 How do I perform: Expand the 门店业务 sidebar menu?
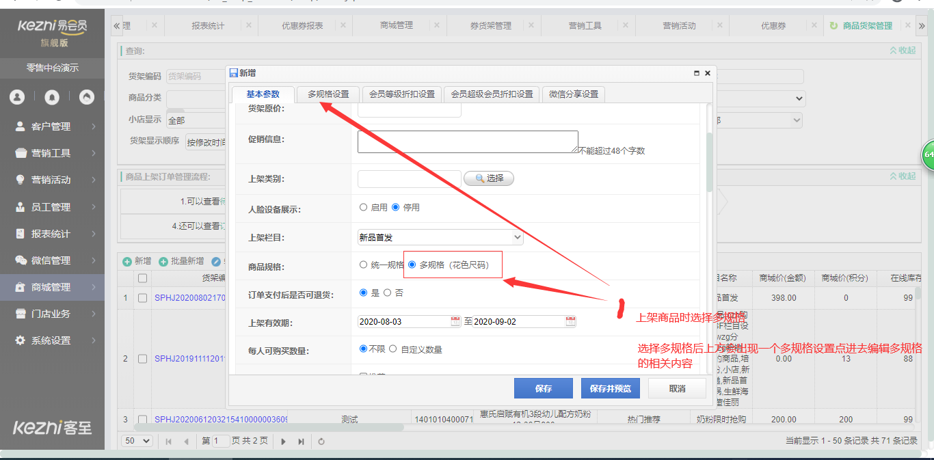point(94,314)
